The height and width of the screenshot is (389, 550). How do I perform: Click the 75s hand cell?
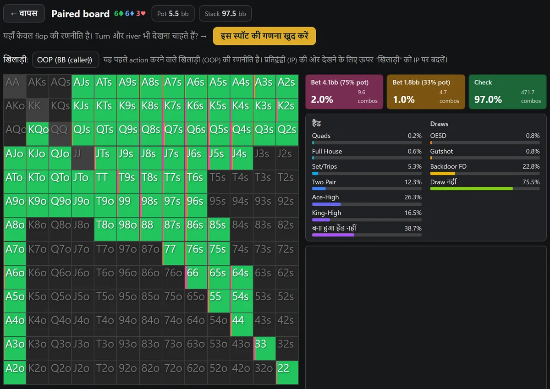point(219,253)
